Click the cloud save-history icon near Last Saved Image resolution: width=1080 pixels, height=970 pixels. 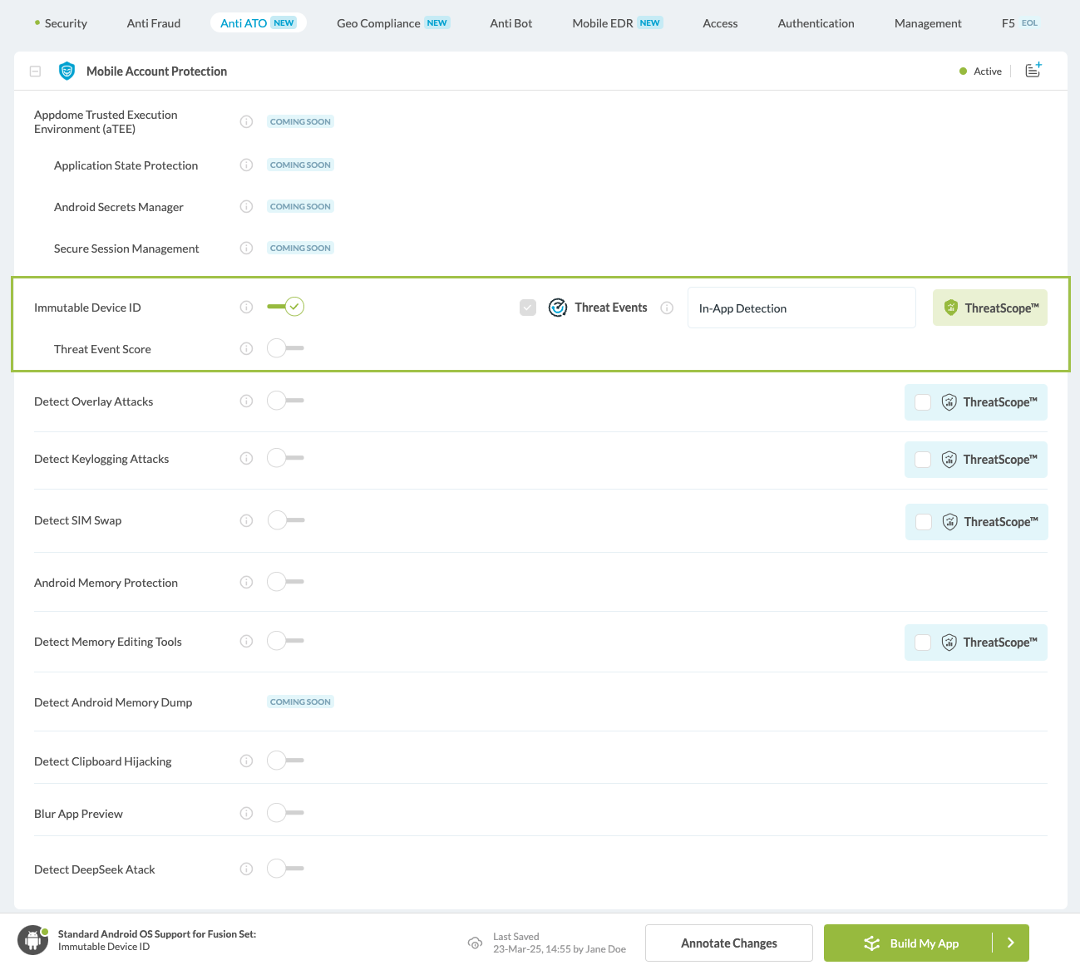(x=475, y=943)
